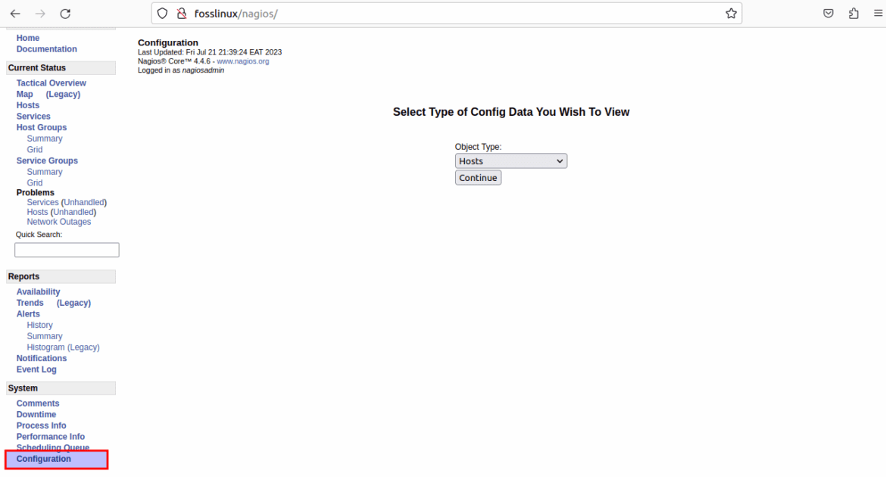Open the Host Groups Summary view

pyautogui.click(x=45, y=139)
